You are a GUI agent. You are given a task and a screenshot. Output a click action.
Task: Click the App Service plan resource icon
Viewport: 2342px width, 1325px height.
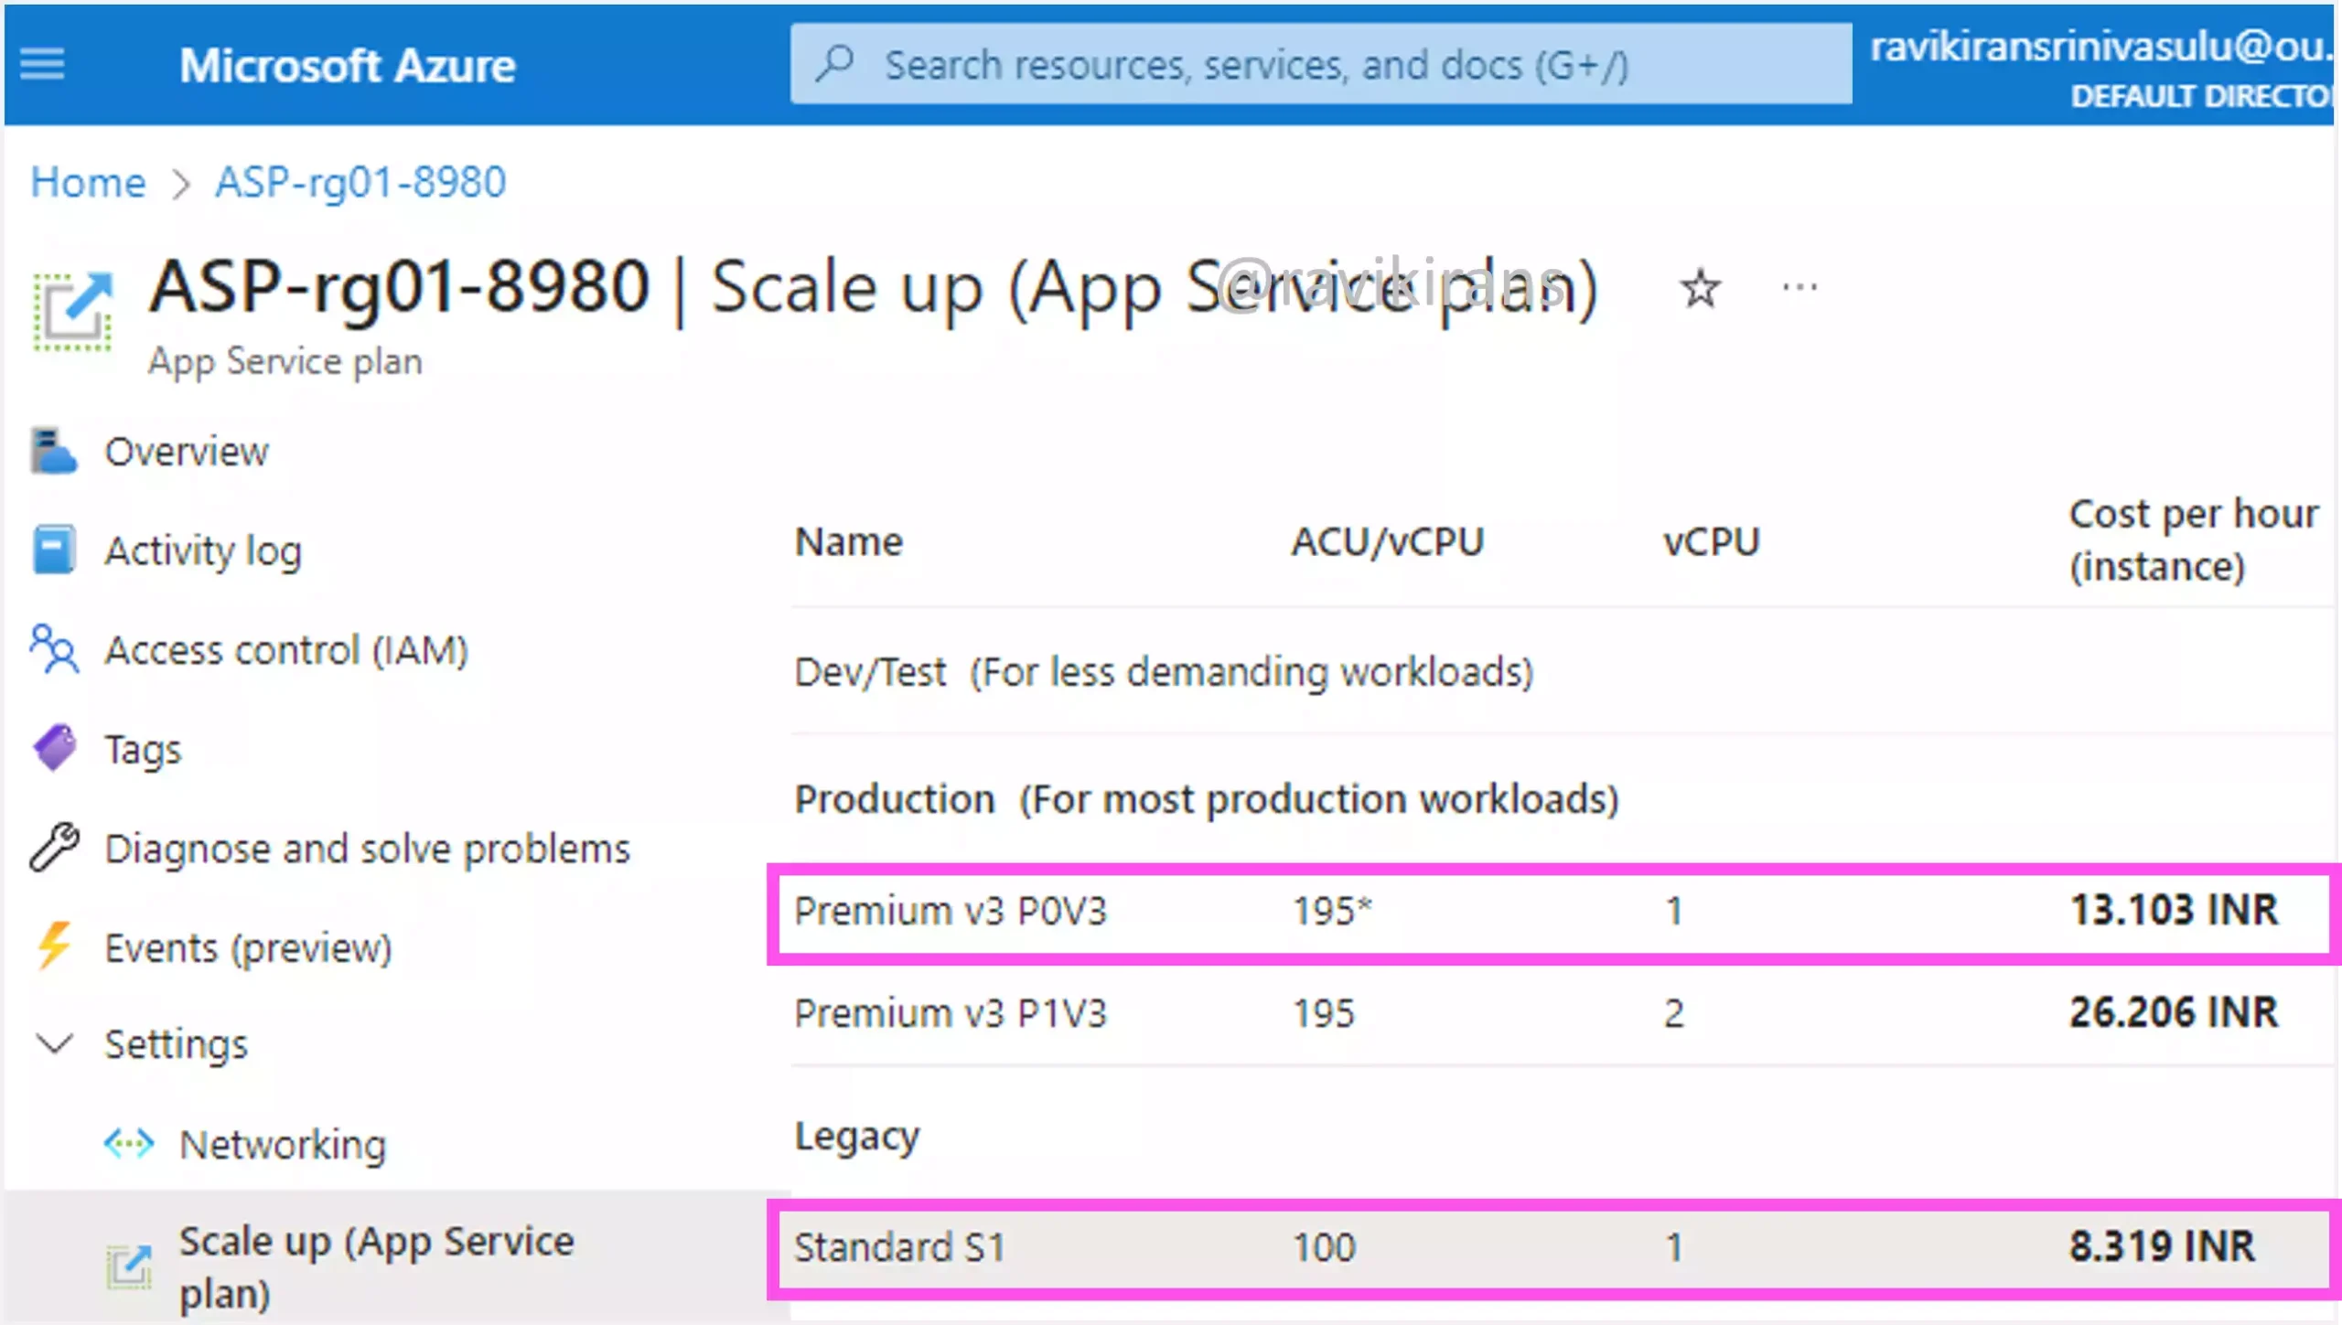(x=73, y=312)
